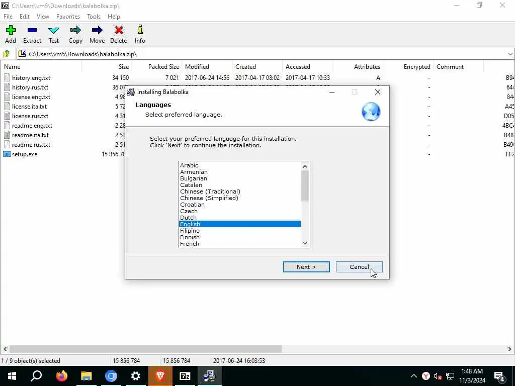Open Settings gear in taskbar
Screen dimensions: 515x386
coord(135,376)
